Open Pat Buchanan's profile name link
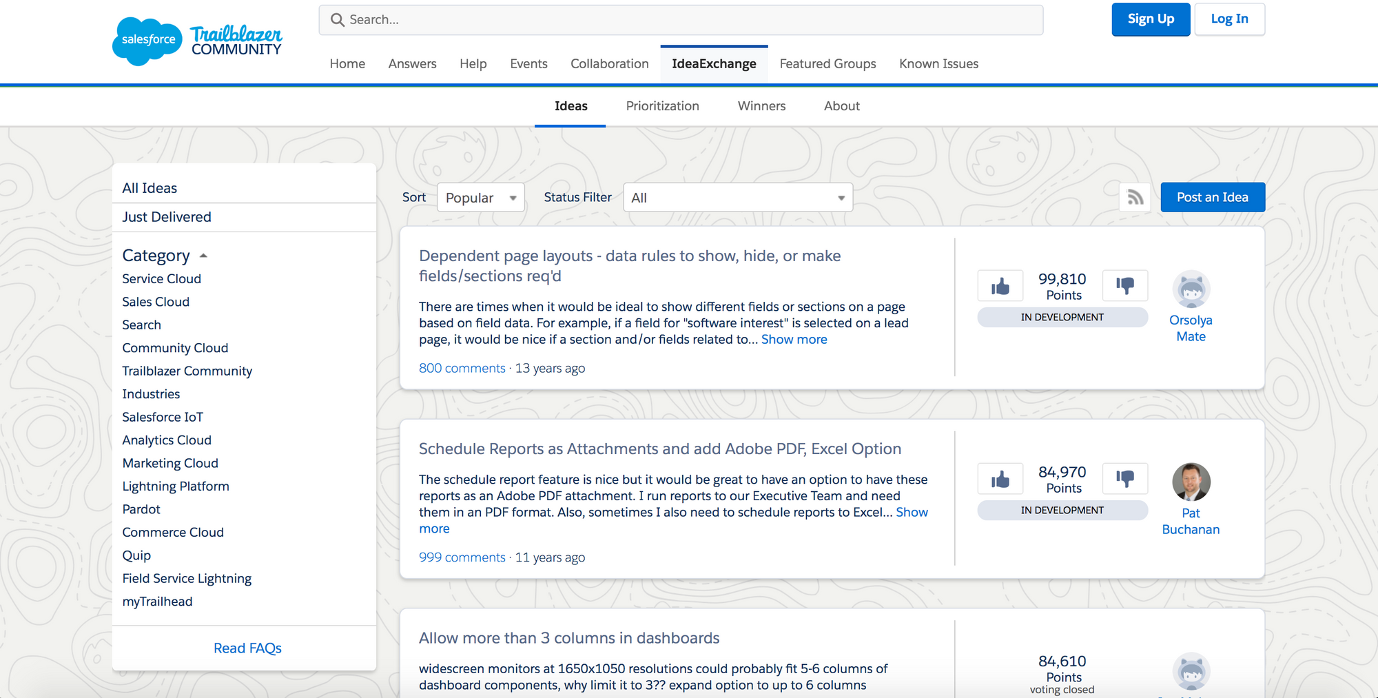 (1191, 522)
